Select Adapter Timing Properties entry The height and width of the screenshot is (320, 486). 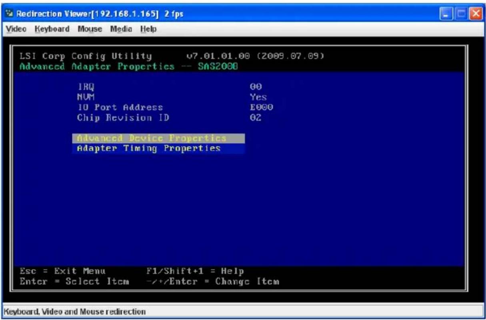[159, 148]
